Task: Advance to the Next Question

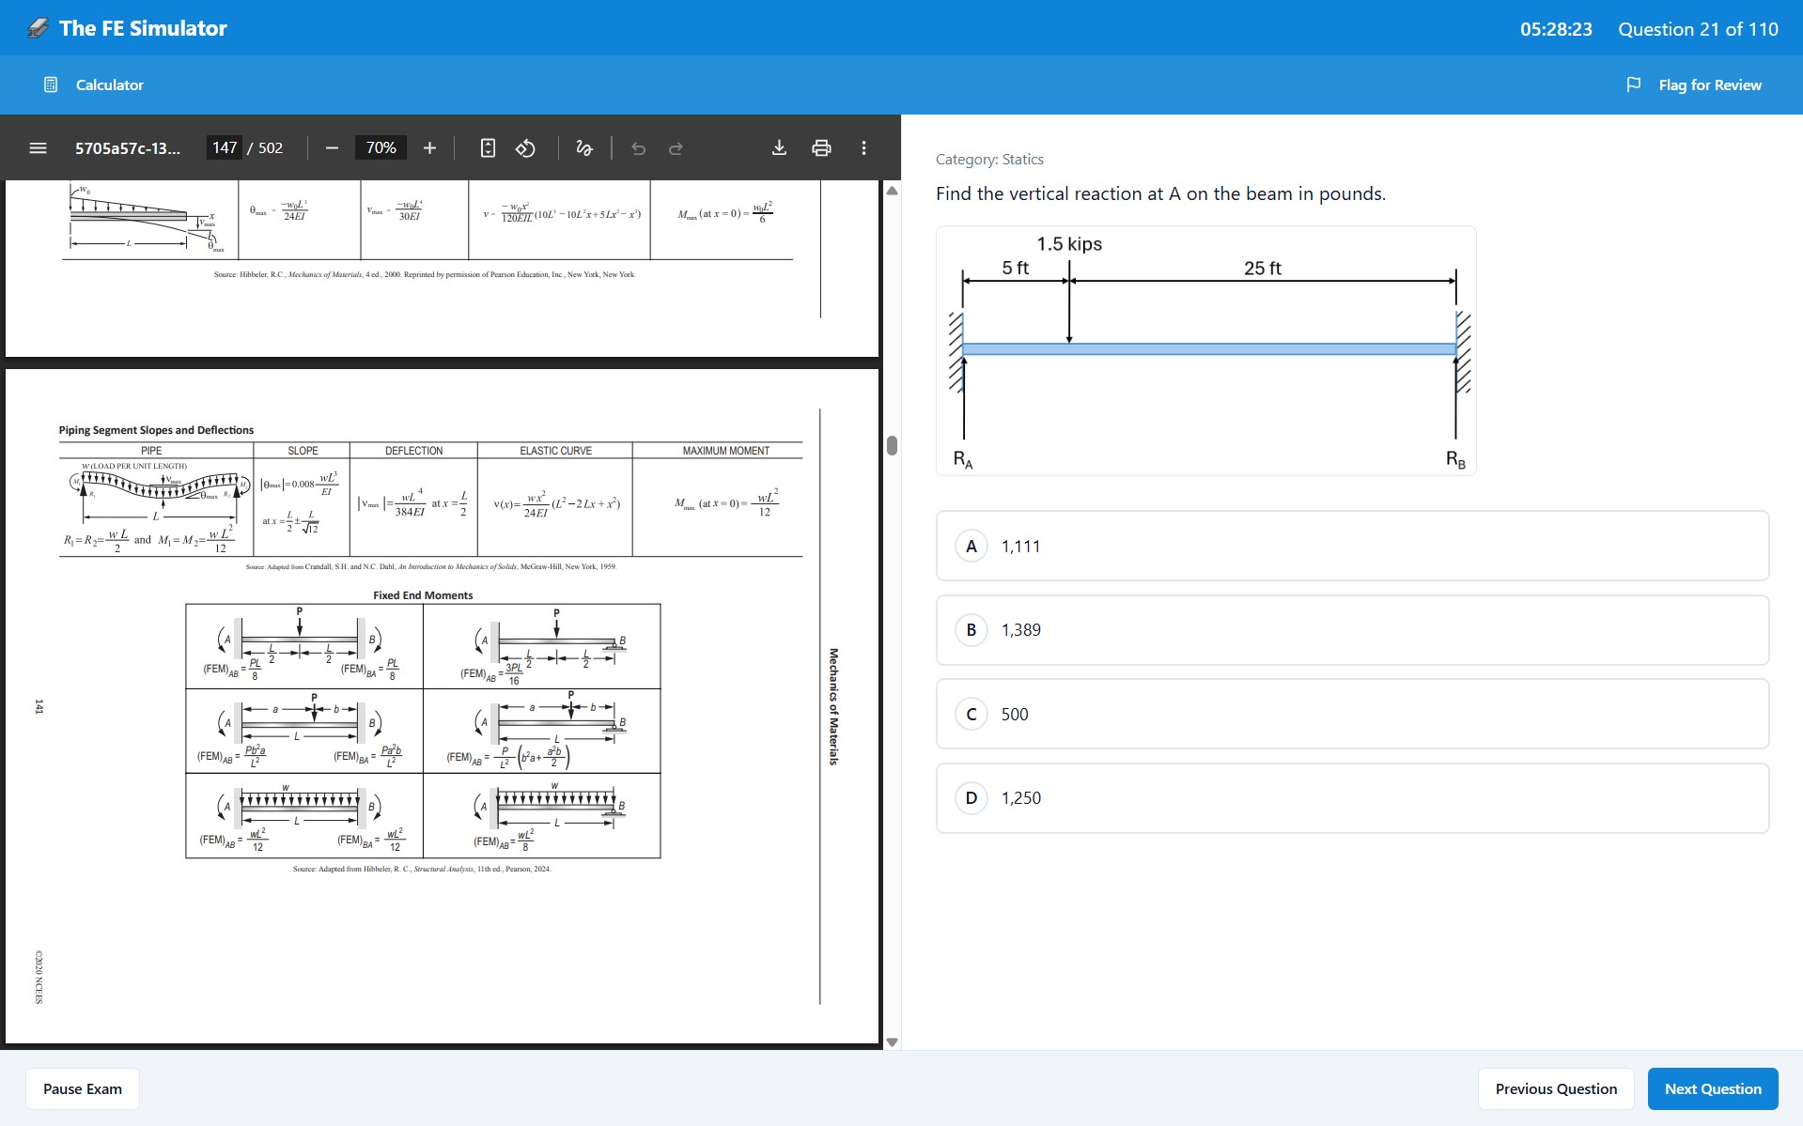Action: [x=1713, y=1088]
